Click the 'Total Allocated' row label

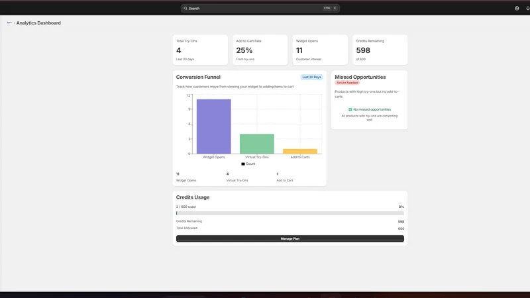tap(187, 228)
